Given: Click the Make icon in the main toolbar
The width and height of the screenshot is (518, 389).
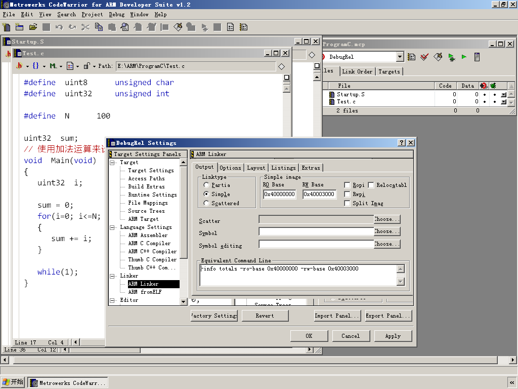Looking at the screenshot, I should coord(178,27).
